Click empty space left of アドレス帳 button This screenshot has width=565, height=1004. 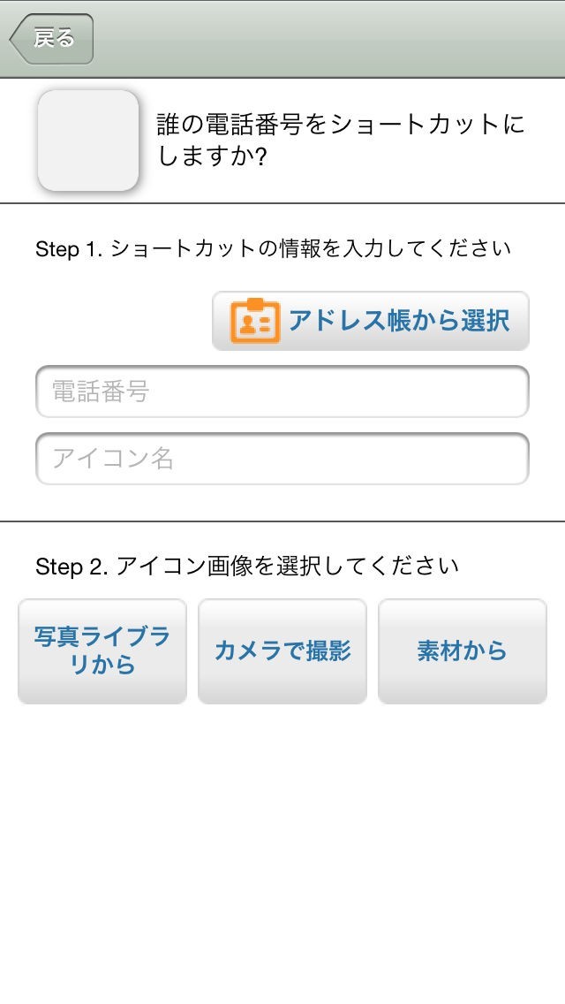(x=115, y=321)
